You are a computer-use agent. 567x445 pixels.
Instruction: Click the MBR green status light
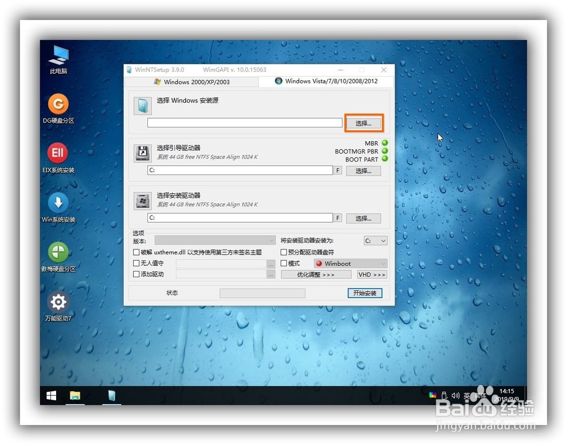click(x=385, y=143)
